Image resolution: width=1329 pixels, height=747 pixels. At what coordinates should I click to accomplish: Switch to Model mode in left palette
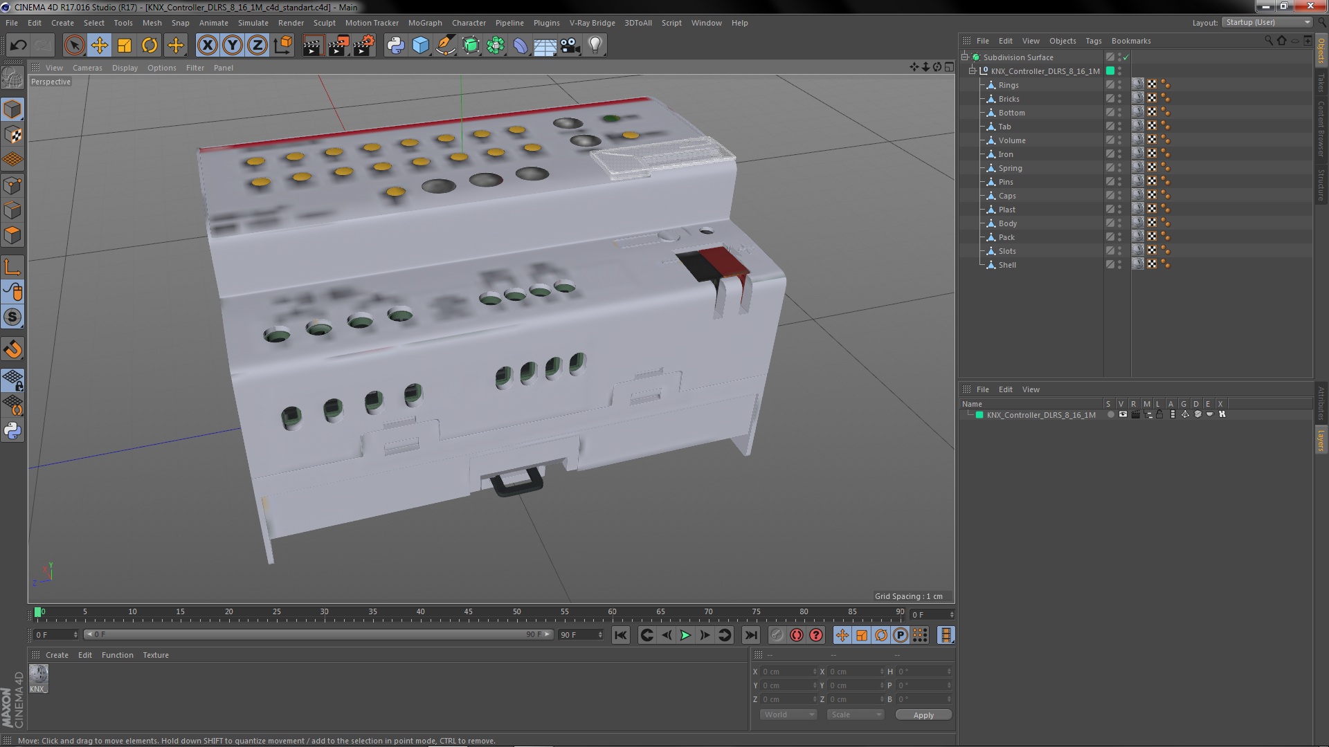pyautogui.click(x=12, y=110)
